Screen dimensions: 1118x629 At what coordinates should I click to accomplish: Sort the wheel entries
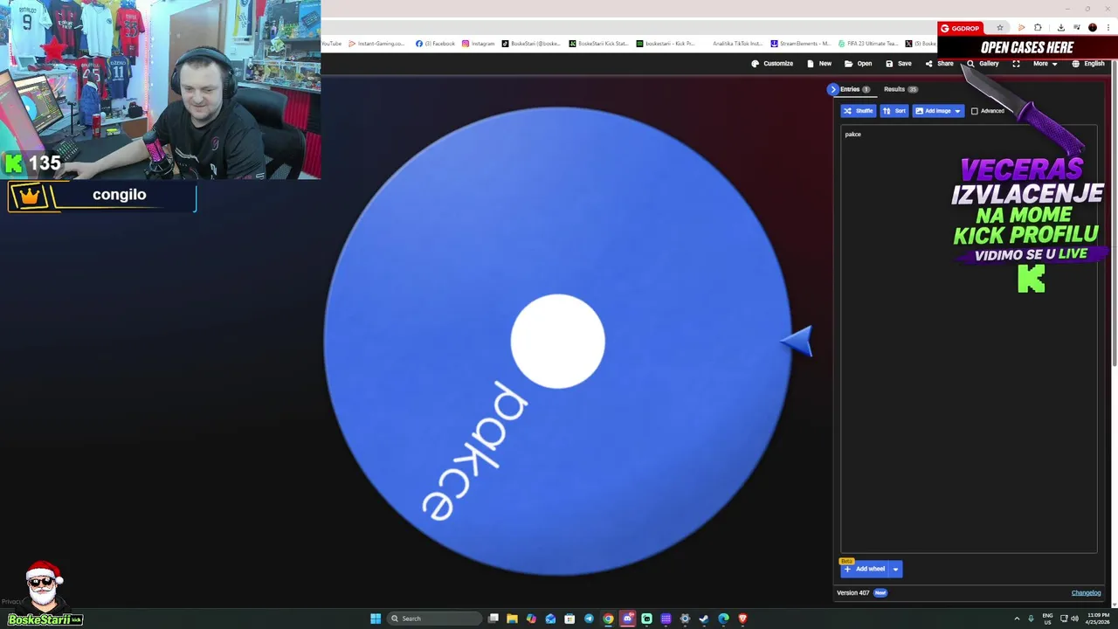(x=894, y=111)
